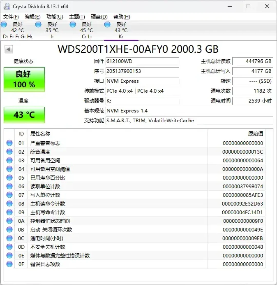Viewport: 277px width, 285px height.
Task: Select the raw value 00000092E32D63
Action: point(242,204)
